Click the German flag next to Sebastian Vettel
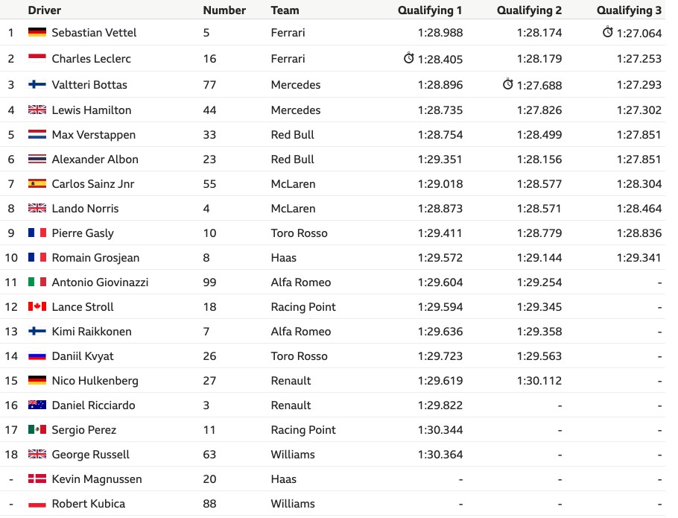The image size is (678, 518). (x=37, y=32)
